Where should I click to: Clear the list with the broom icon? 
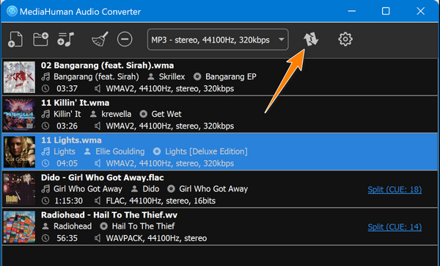coord(100,39)
